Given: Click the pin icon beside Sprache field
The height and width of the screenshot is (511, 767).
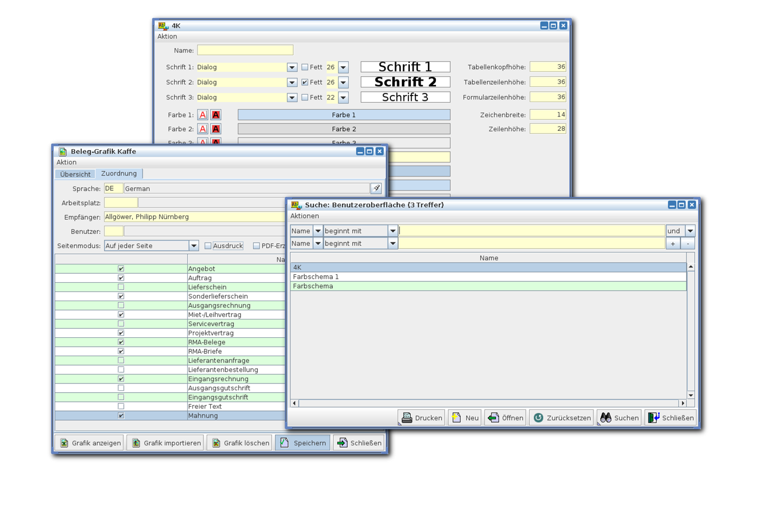Looking at the screenshot, I should 376,188.
